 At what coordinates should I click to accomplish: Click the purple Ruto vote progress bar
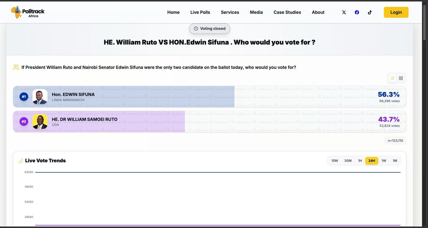(99, 121)
